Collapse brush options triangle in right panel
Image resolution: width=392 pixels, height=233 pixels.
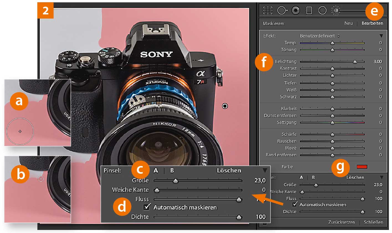[382, 177]
